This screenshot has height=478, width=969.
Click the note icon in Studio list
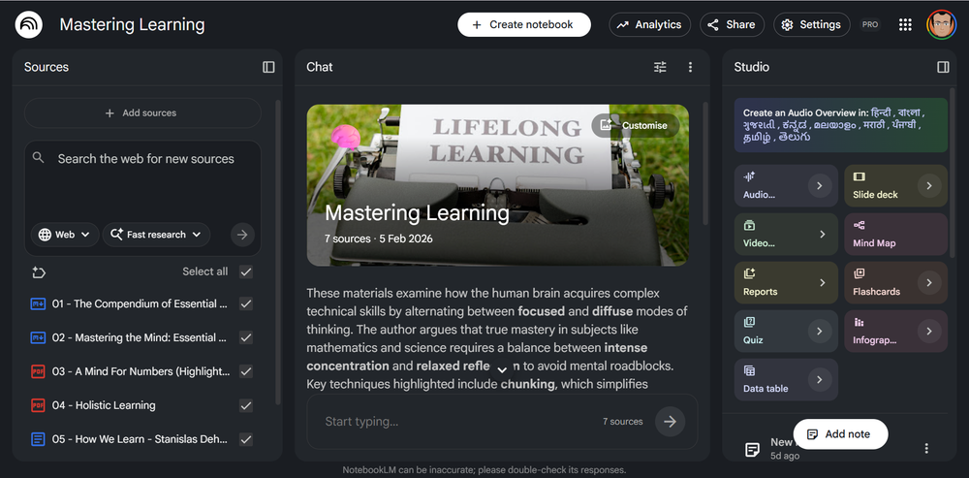(x=752, y=450)
